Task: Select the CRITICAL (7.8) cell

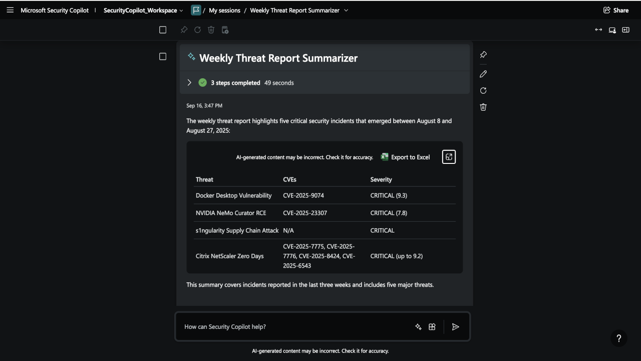Action: (389, 213)
